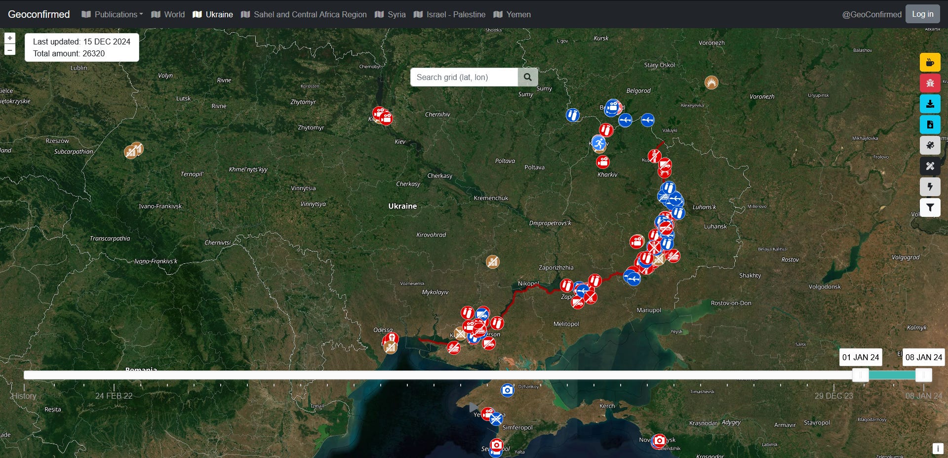Screen dimensions: 948x458
Task: Select the download data icon
Action: point(930,104)
